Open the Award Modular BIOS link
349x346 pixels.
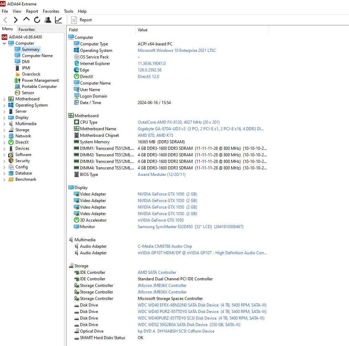[x=161, y=174]
